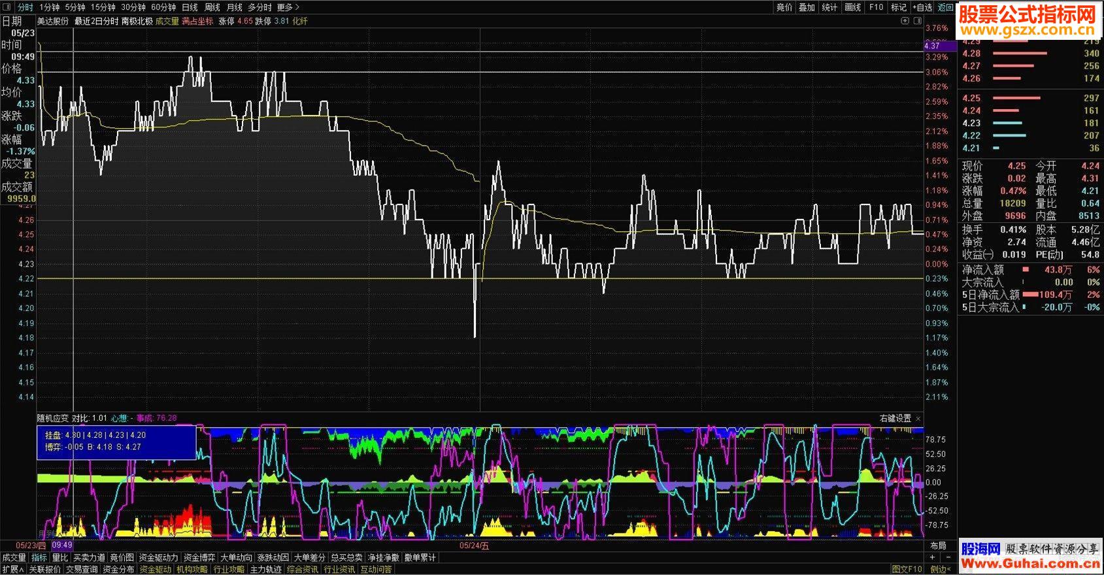The image size is (1104, 575).
Task: Select bottom tab 指标
Action: 39,557
